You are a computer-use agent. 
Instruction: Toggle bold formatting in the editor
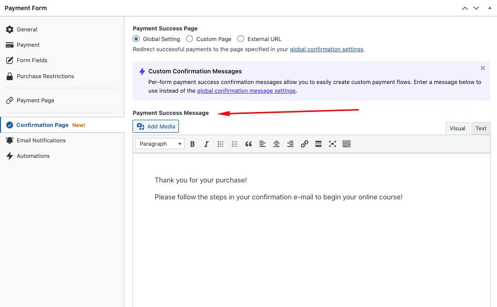tap(192, 143)
